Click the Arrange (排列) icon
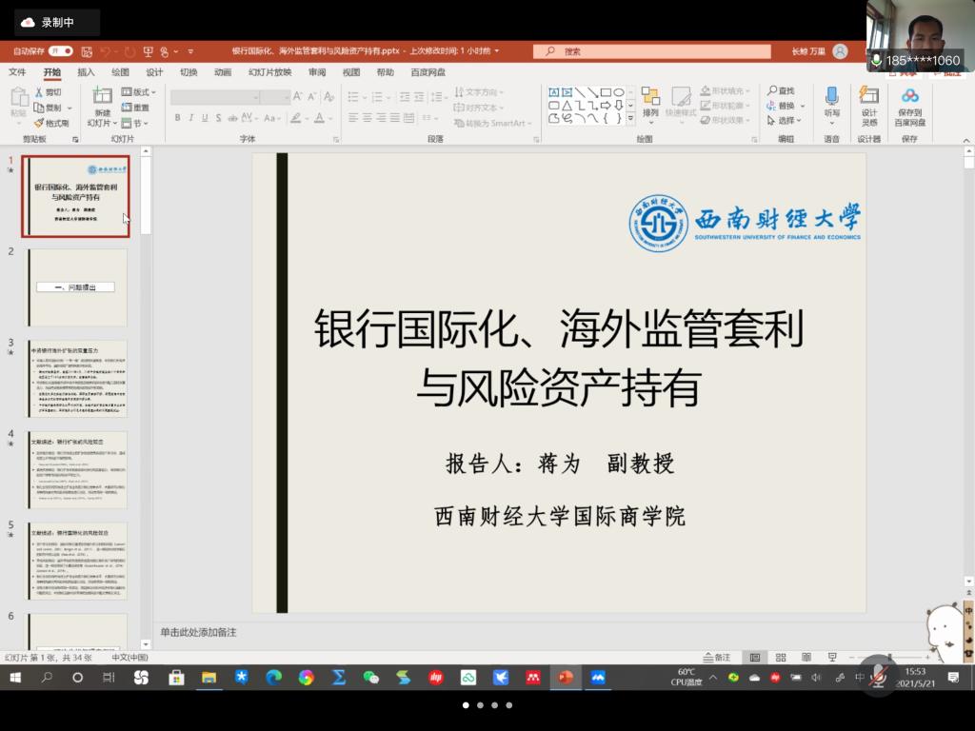 pos(651,100)
